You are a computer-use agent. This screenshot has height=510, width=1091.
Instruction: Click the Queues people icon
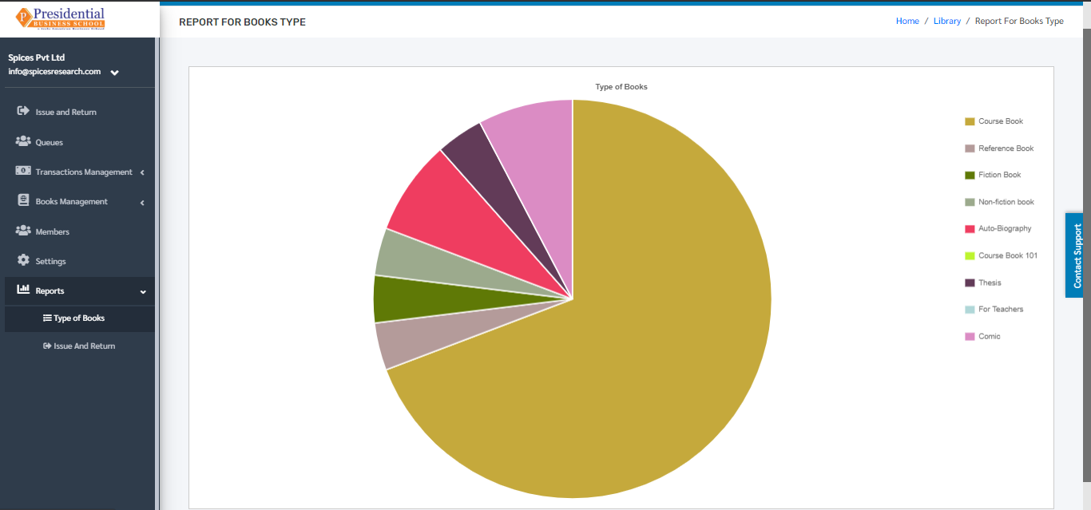click(23, 141)
